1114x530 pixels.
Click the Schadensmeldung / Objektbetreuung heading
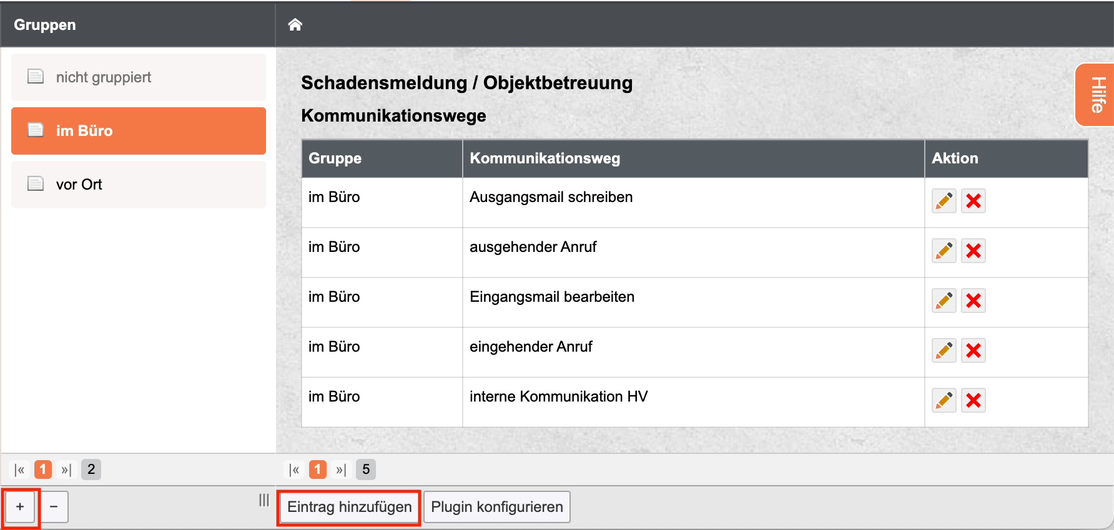466,83
